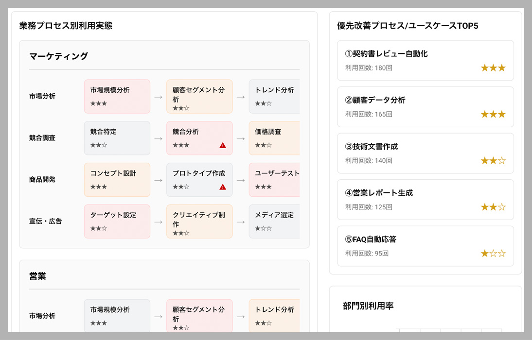Open the ①契約書レビュー自動化 use case card

[x=425, y=60]
